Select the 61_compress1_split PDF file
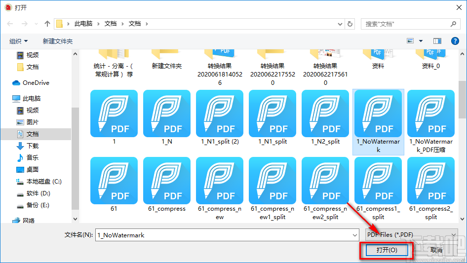 click(378, 189)
